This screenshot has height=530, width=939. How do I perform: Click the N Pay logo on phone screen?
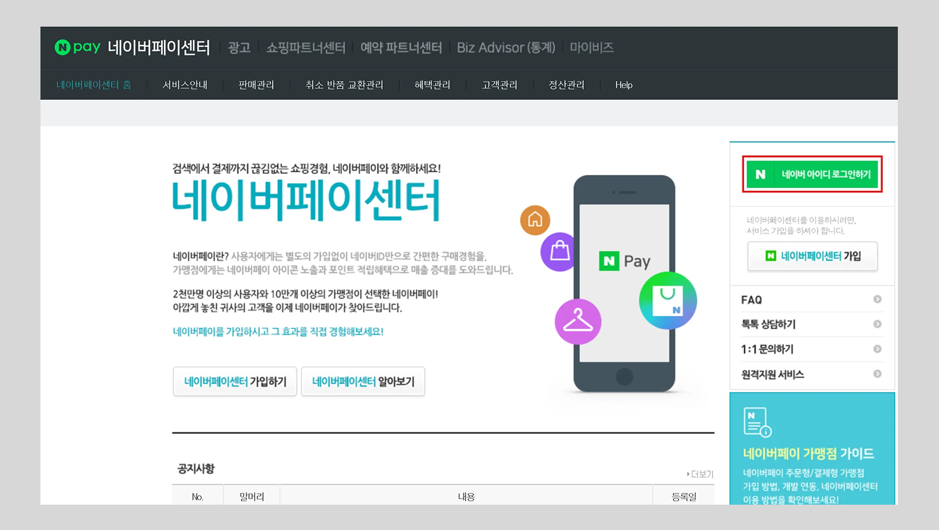coord(625,261)
